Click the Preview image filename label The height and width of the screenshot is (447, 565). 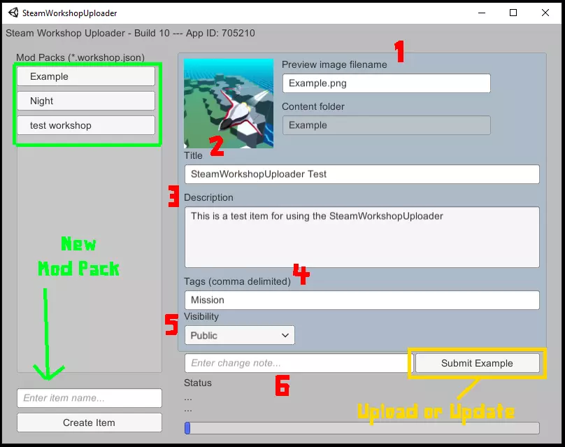point(334,64)
